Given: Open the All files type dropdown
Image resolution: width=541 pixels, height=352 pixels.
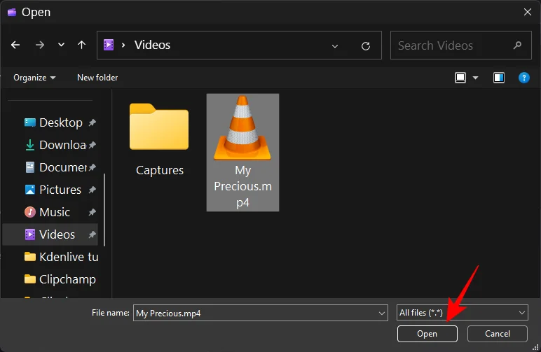Looking at the screenshot, I should 463,313.
